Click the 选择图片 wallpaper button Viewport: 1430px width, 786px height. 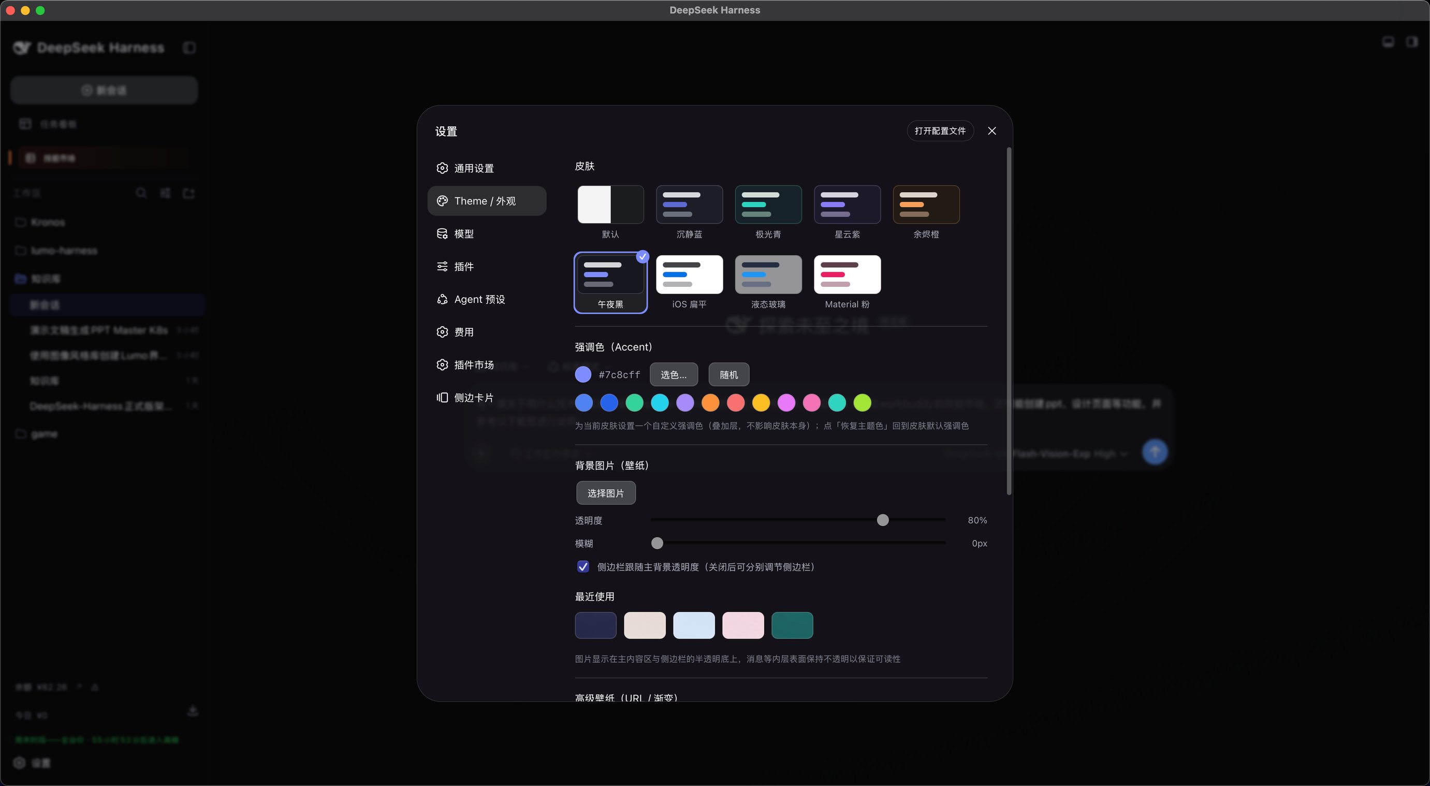point(606,493)
